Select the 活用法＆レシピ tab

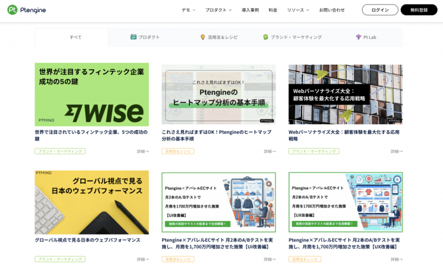coord(219,37)
